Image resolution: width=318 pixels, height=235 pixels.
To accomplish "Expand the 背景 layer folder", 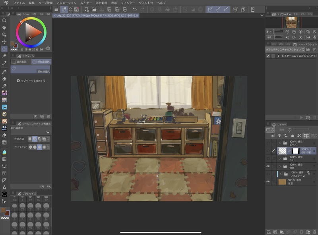I will (x=280, y=166).
